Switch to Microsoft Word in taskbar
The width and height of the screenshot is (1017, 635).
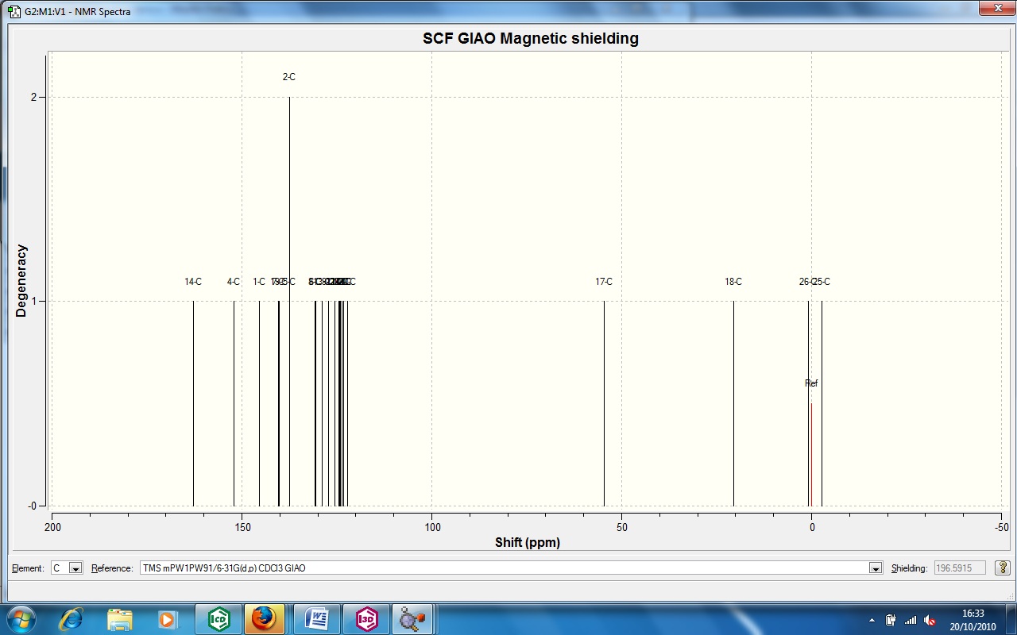(x=318, y=619)
